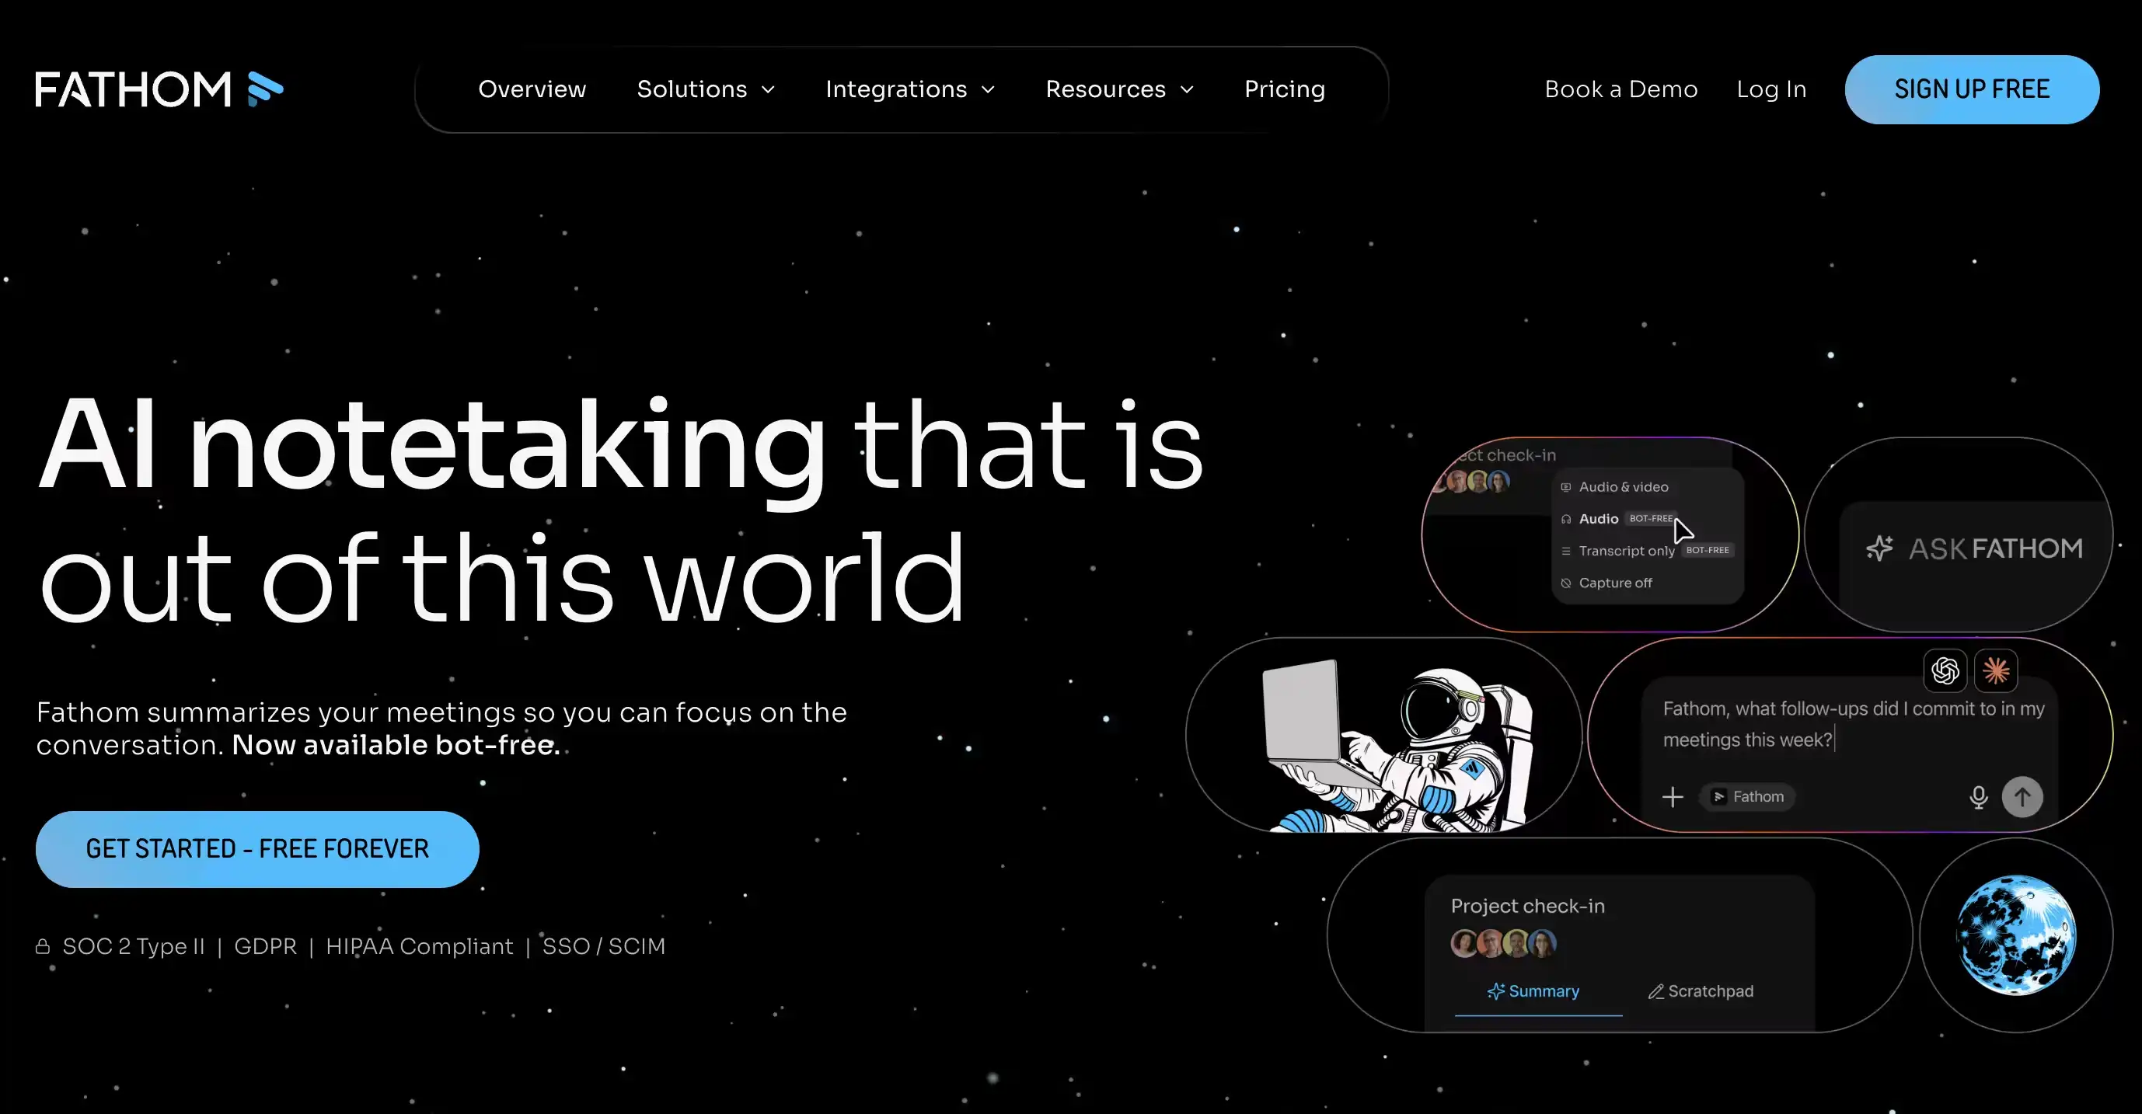Click the send arrow button in chat box

pyautogui.click(x=2022, y=796)
